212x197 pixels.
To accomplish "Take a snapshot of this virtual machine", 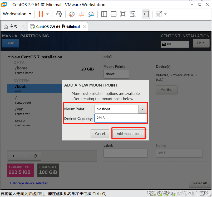I will (72, 14).
